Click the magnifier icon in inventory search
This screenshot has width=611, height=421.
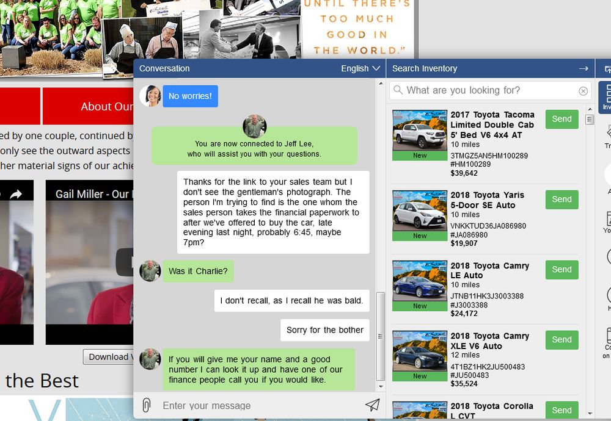(398, 90)
